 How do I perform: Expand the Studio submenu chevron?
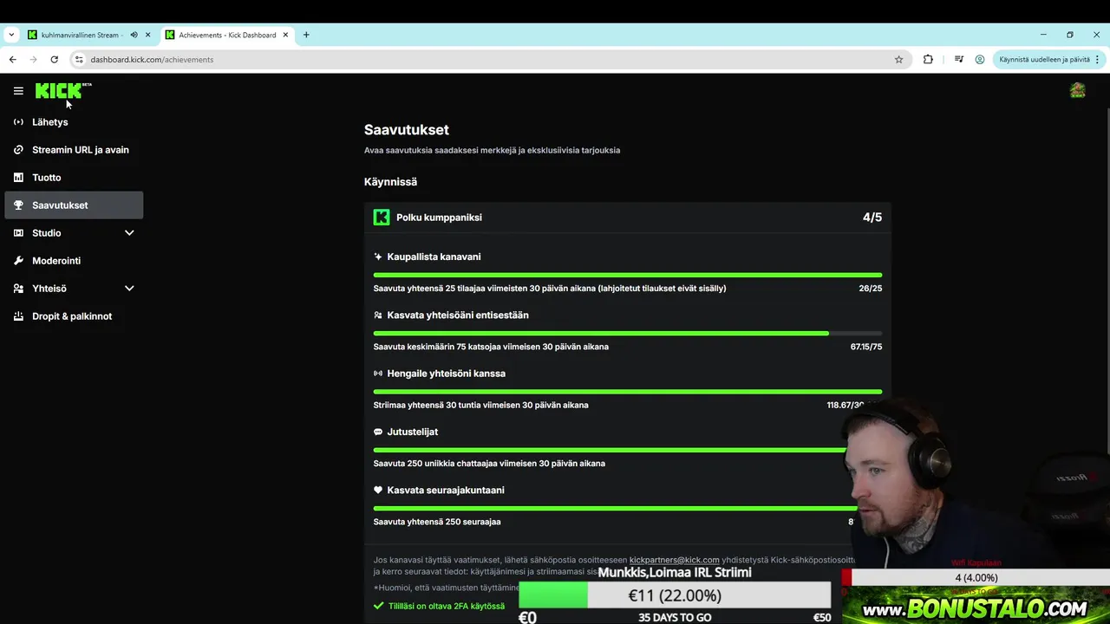[129, 233]
